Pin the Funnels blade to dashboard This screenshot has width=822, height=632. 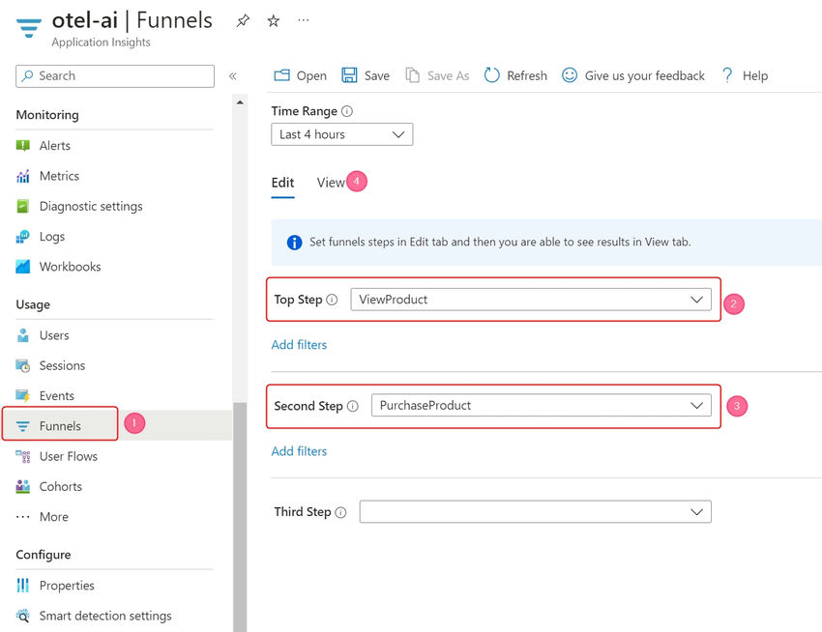(x=242, y=19)
